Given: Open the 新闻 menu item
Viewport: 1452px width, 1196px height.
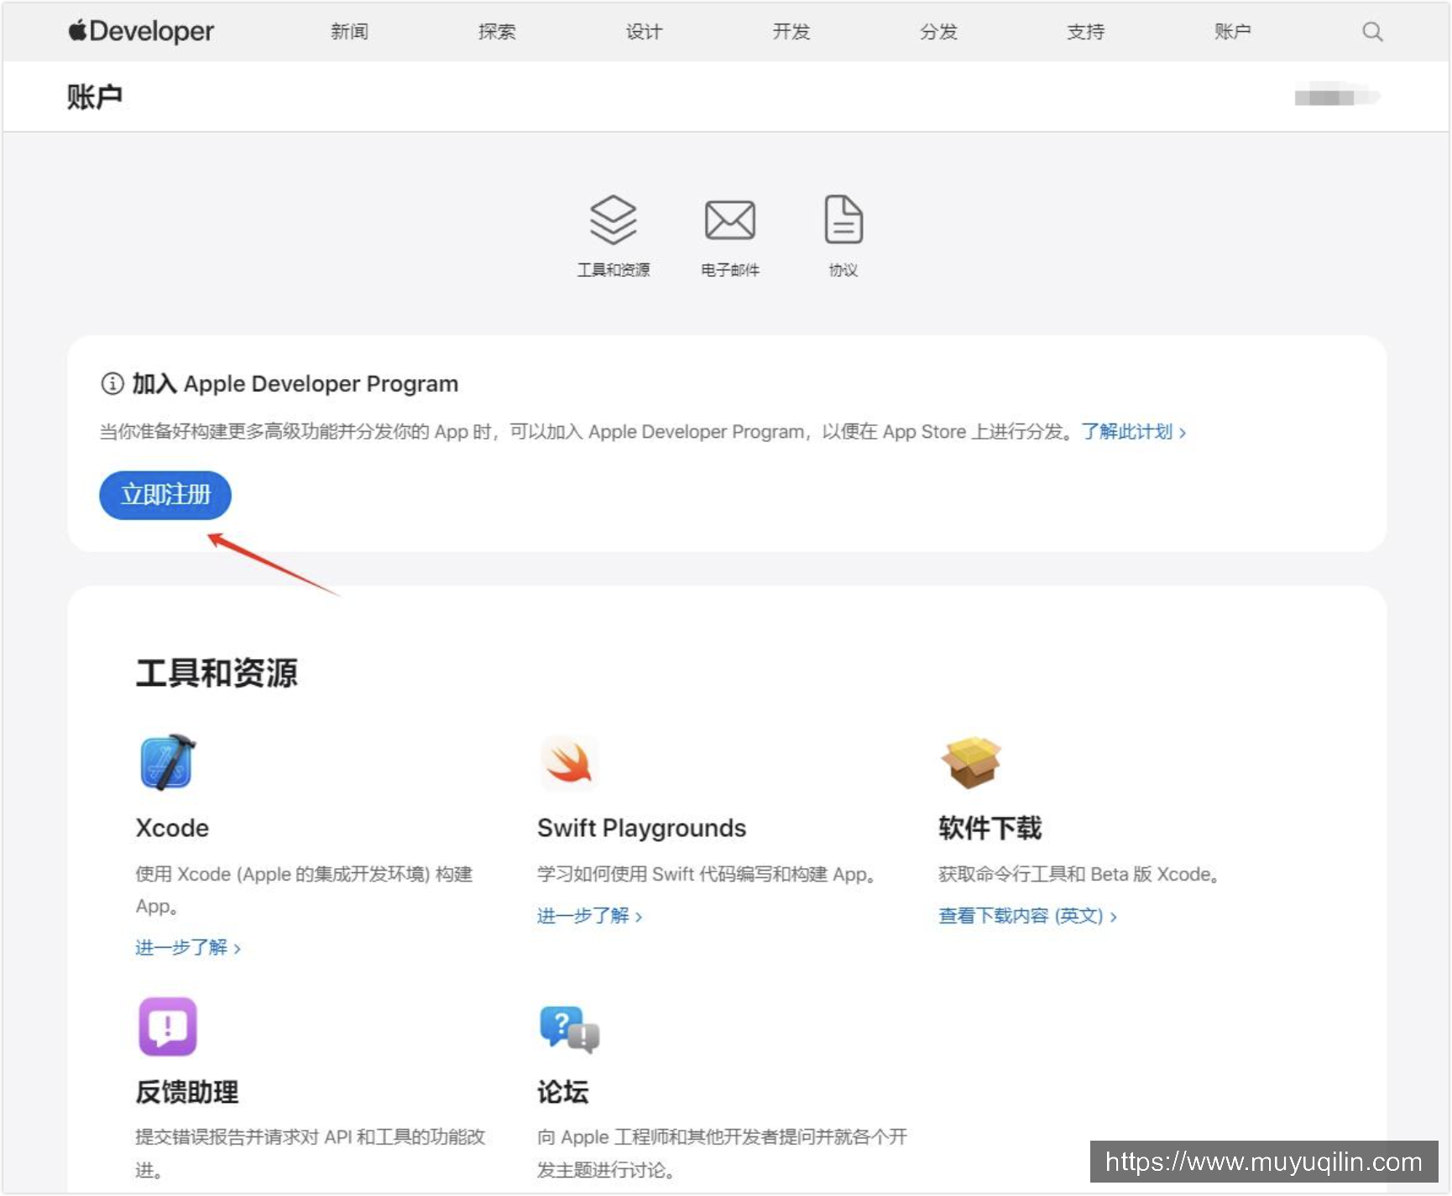Looking at the screenshot, I should point(349,32).
